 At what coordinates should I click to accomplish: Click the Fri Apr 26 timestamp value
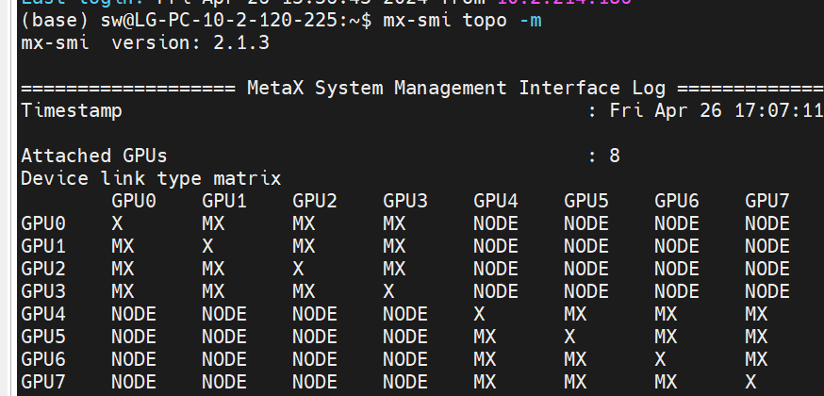point(716,111)
